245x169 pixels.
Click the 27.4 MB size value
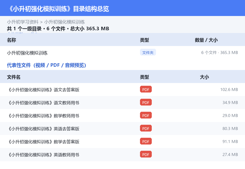point(230,154)
